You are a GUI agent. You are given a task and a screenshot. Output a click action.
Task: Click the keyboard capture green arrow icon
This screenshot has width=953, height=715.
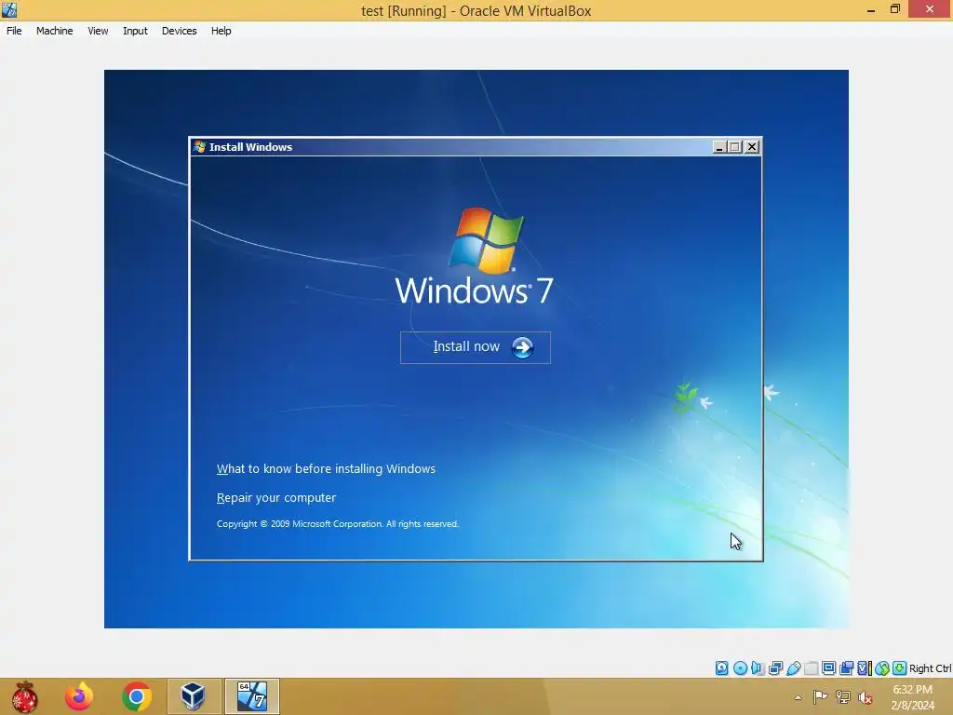point(900,668)
